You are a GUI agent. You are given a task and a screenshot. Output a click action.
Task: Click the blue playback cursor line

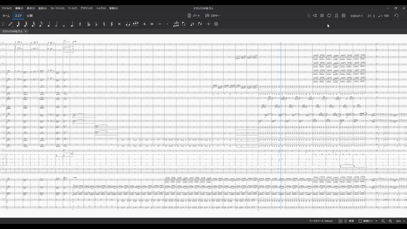(281, 126)
